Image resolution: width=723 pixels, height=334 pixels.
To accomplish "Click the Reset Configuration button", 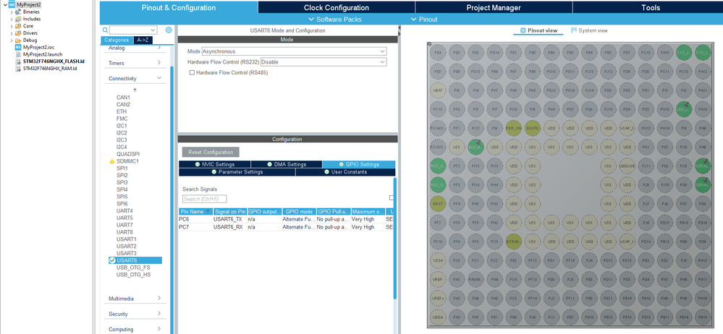I will pyautogui.click(x=211, y=152).
